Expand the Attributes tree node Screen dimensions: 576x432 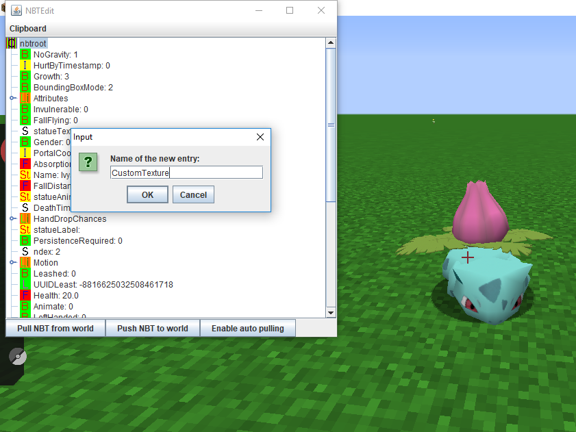(x=13, y=98)
